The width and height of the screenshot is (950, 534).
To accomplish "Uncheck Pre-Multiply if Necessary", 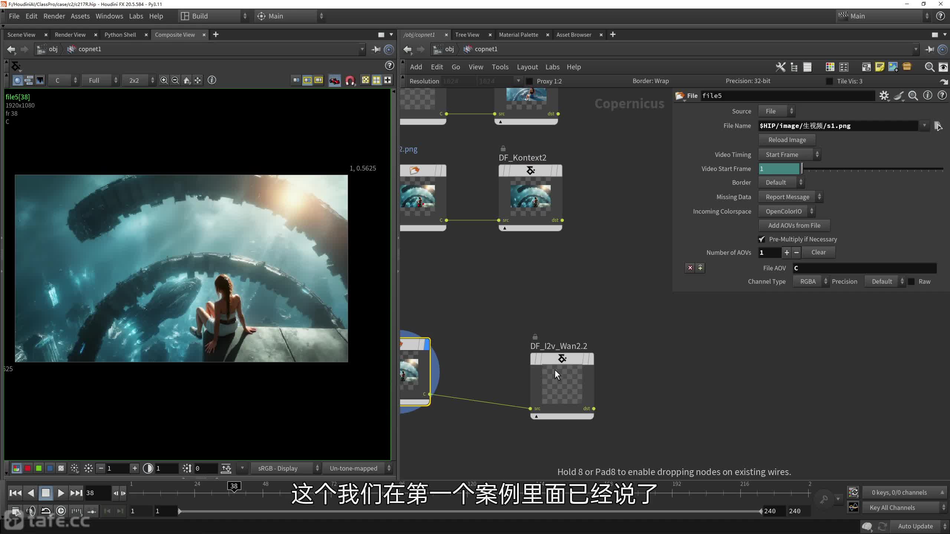I will (x=762, y=239).
